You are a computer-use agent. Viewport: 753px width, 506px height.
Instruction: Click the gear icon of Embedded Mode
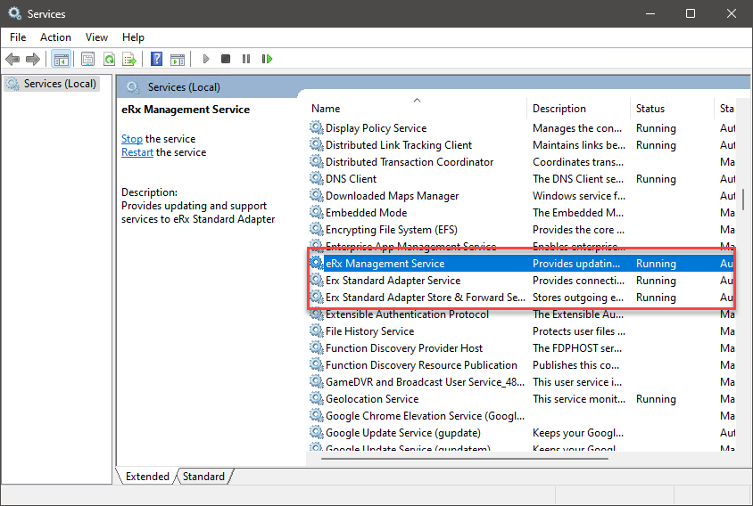[x=316, y=213]
